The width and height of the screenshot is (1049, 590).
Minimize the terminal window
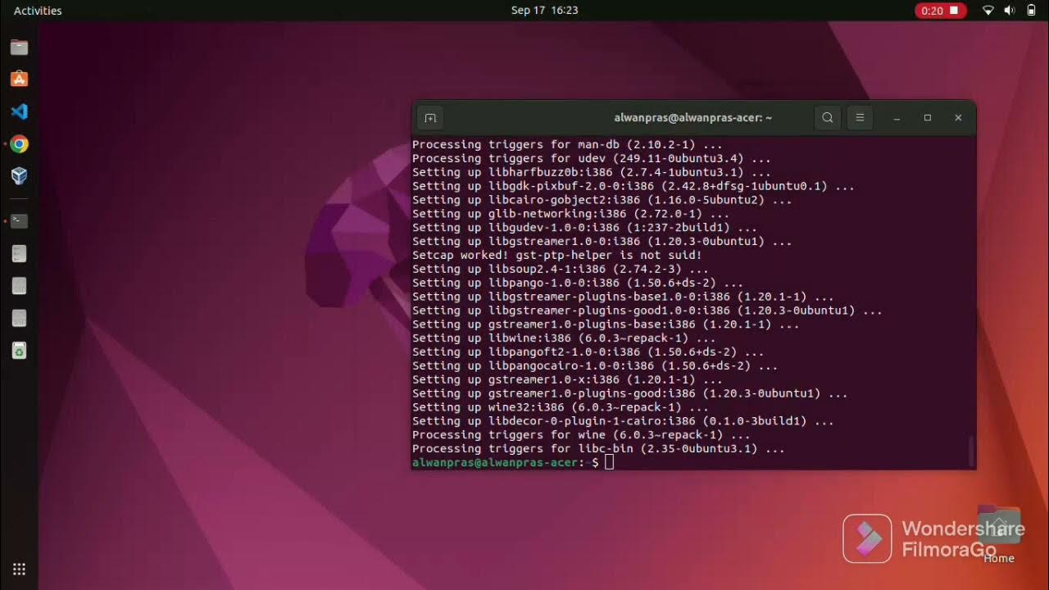pyautogui.click(x=897, y=118)
